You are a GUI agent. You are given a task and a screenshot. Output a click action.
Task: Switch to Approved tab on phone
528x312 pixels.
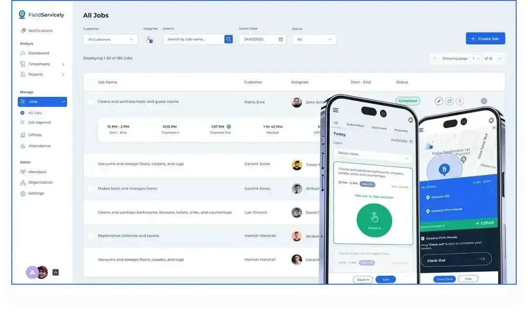coord(378,128)
